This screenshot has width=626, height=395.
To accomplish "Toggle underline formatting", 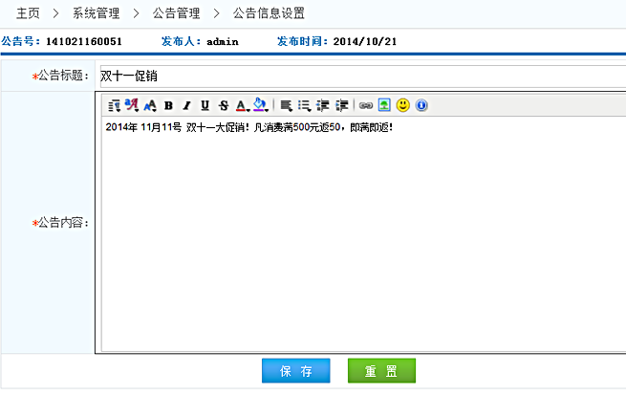I will tap(205, 105).
